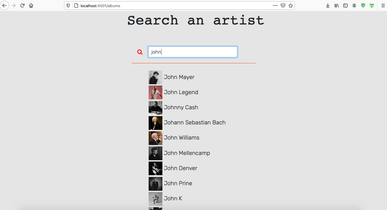Click the browser forward arrow
Screen dimensions: 387x210
(x=13, y=6)
